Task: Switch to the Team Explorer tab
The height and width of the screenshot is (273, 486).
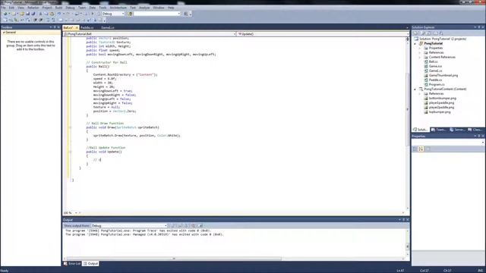Action: [439, 130]
